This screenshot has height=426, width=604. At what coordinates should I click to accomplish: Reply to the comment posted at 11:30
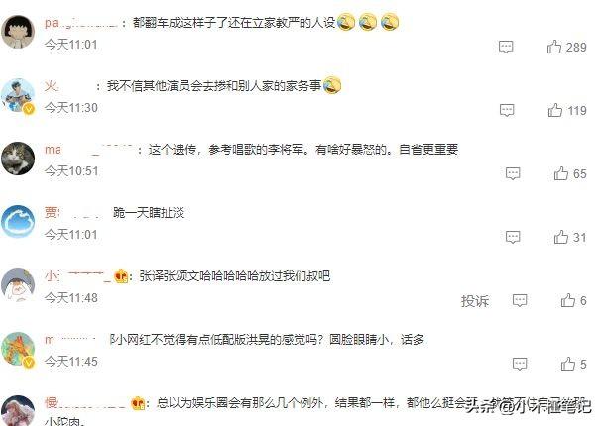(507, 110)
